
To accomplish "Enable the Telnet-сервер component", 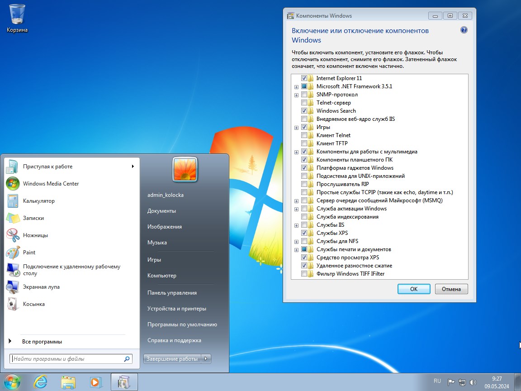I will point(304,102).
